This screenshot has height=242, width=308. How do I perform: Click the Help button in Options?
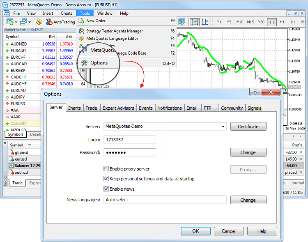(262, 231)
